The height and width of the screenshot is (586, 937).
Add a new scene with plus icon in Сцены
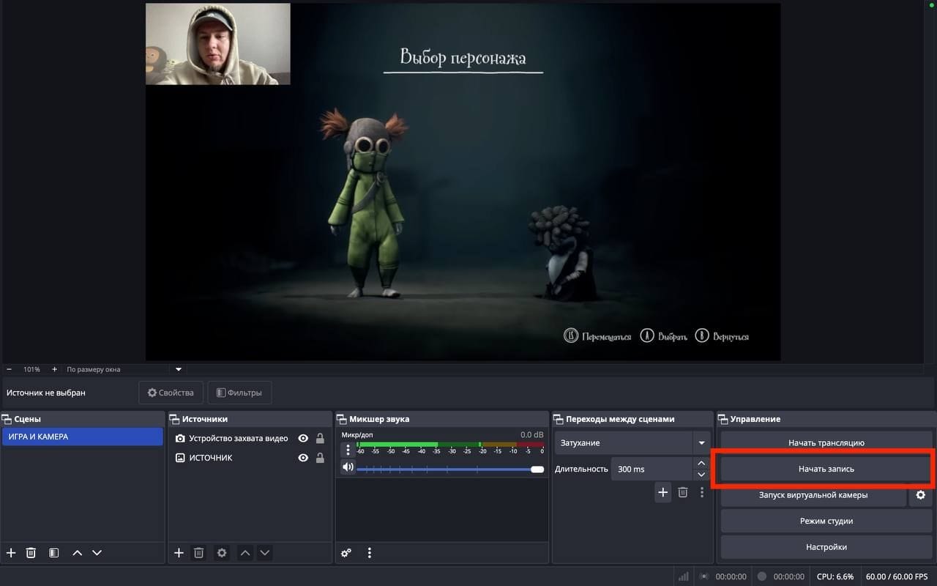point(10,553)
